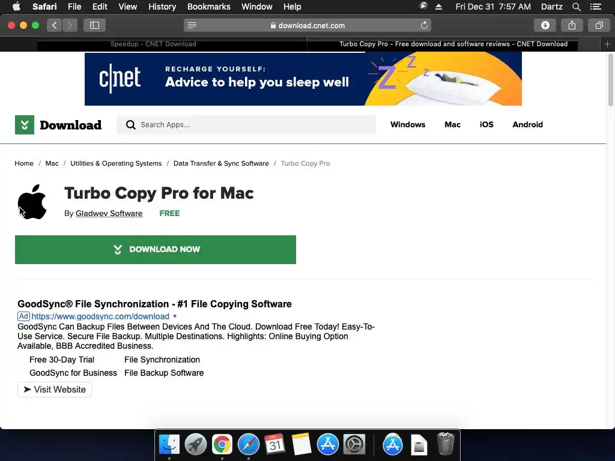Click the Home breadcrumb

(24, 163)
